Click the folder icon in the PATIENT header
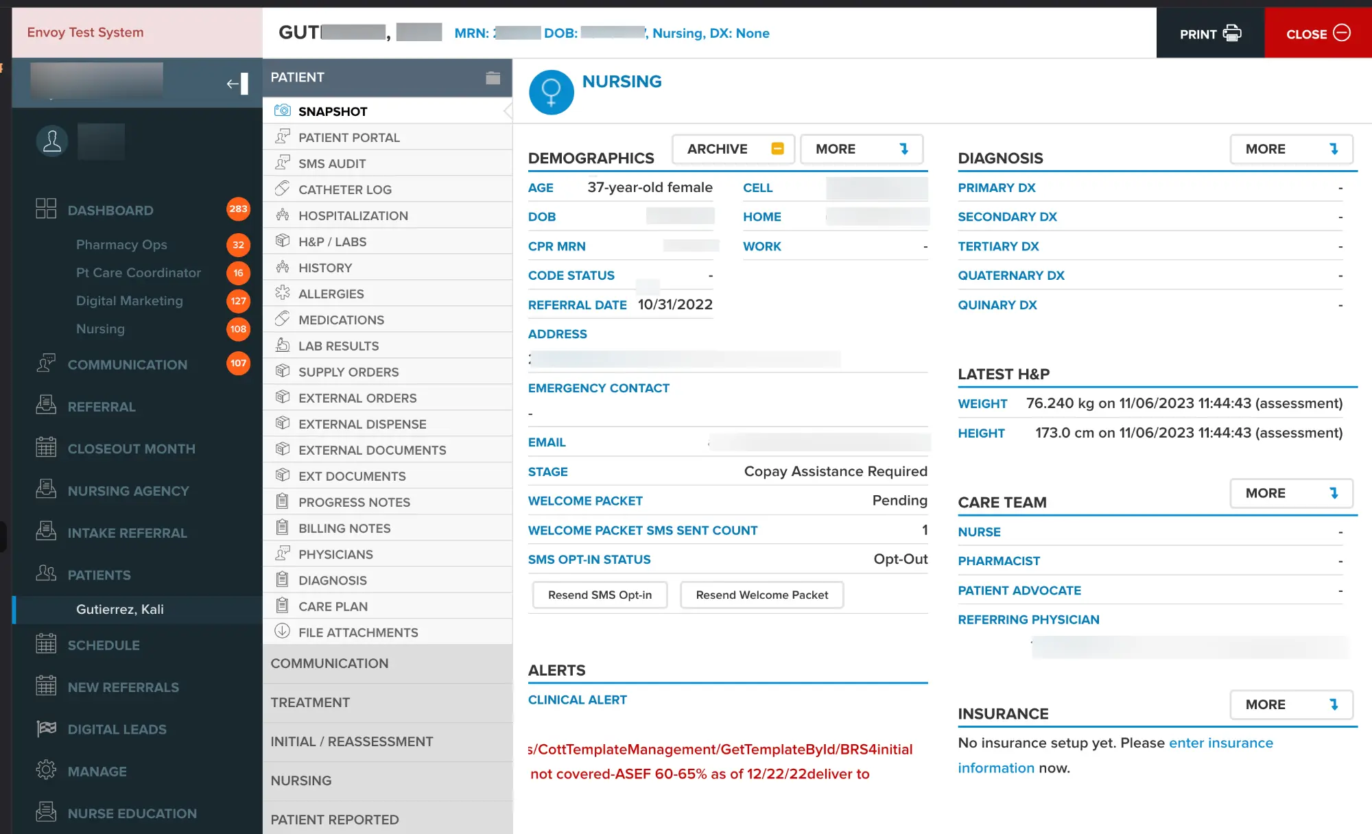The width and height of the screenshot is (1372, 834). point(493,78)
